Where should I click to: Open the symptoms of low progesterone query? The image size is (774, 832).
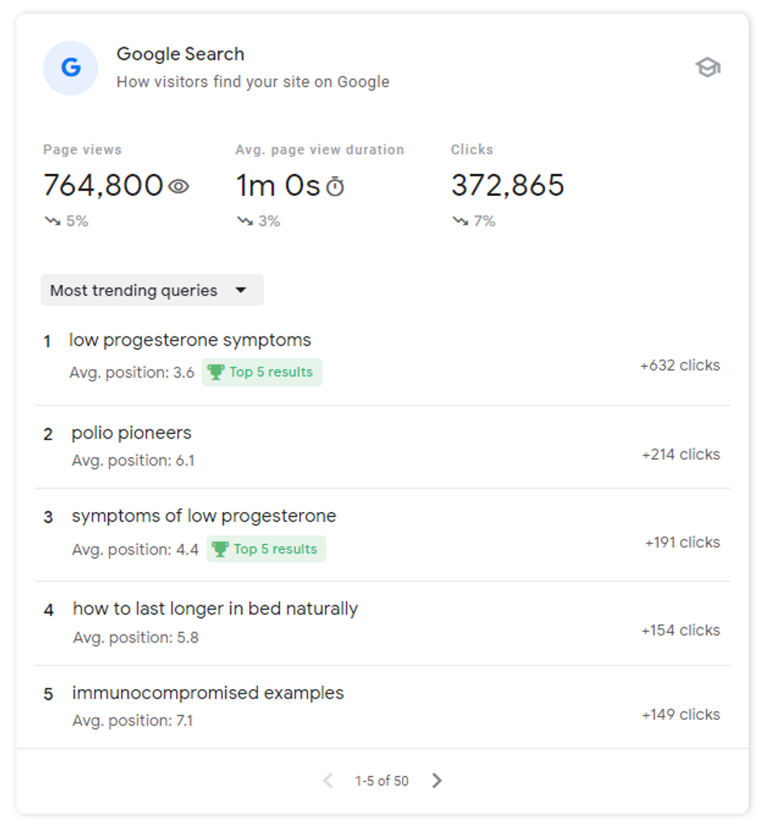pyautogui.click(x=204, y=516)
